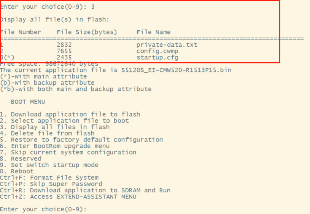310x214 pixels.
Task: Click 'Ctrl+F: Format File System' line
Action: (x=49, y=178)
